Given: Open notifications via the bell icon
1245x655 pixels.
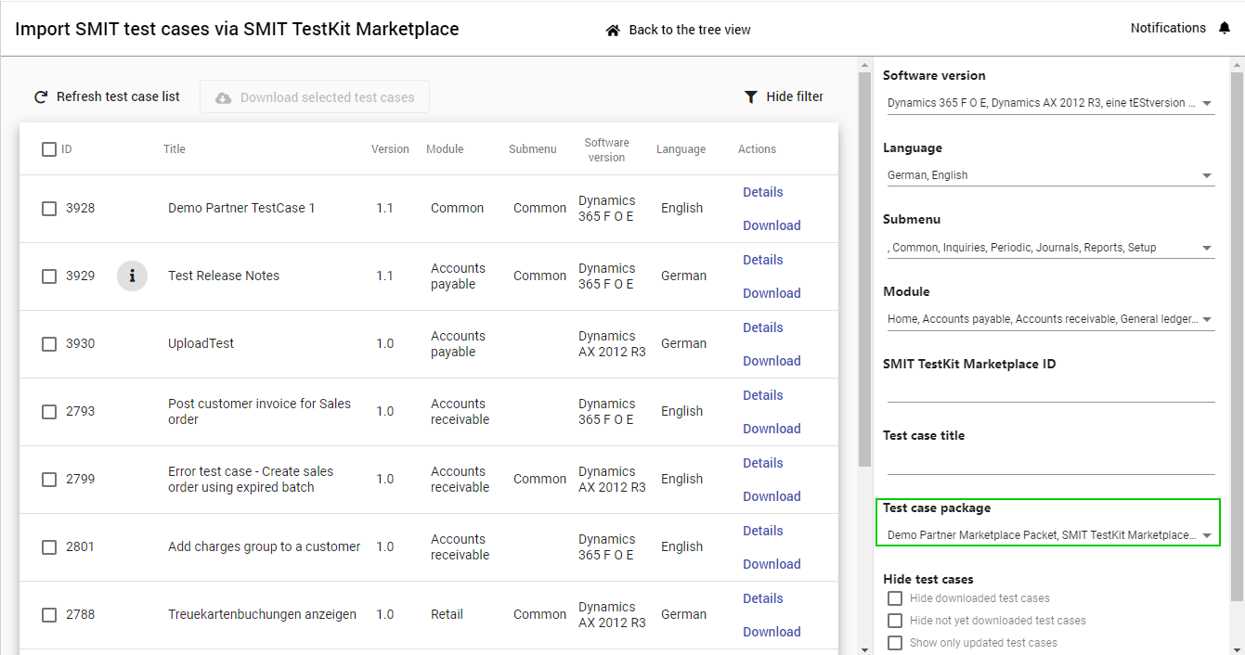Looking at the screenshot, I should (x=1225, y=29).
